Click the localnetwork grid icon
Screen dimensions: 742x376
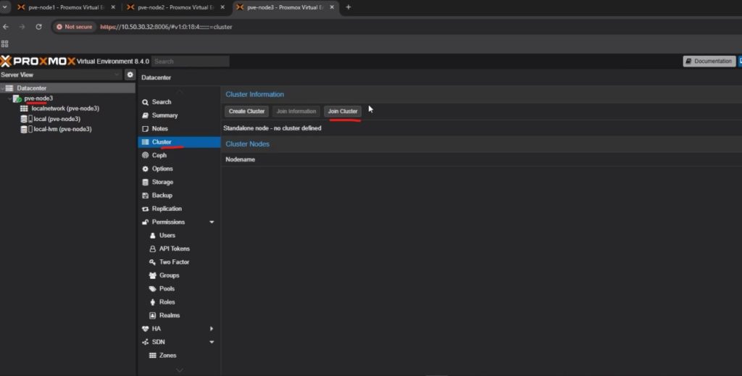pos(24,108)
